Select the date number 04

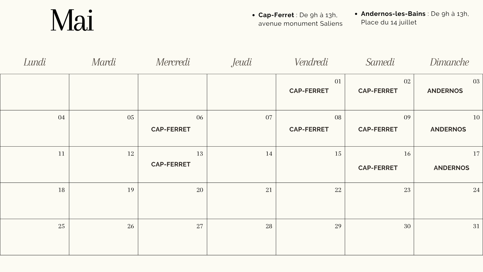click(61, 118)
